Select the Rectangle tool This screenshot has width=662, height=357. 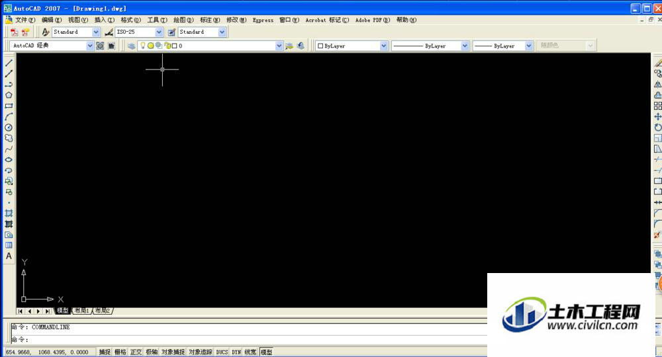point(9,106)
